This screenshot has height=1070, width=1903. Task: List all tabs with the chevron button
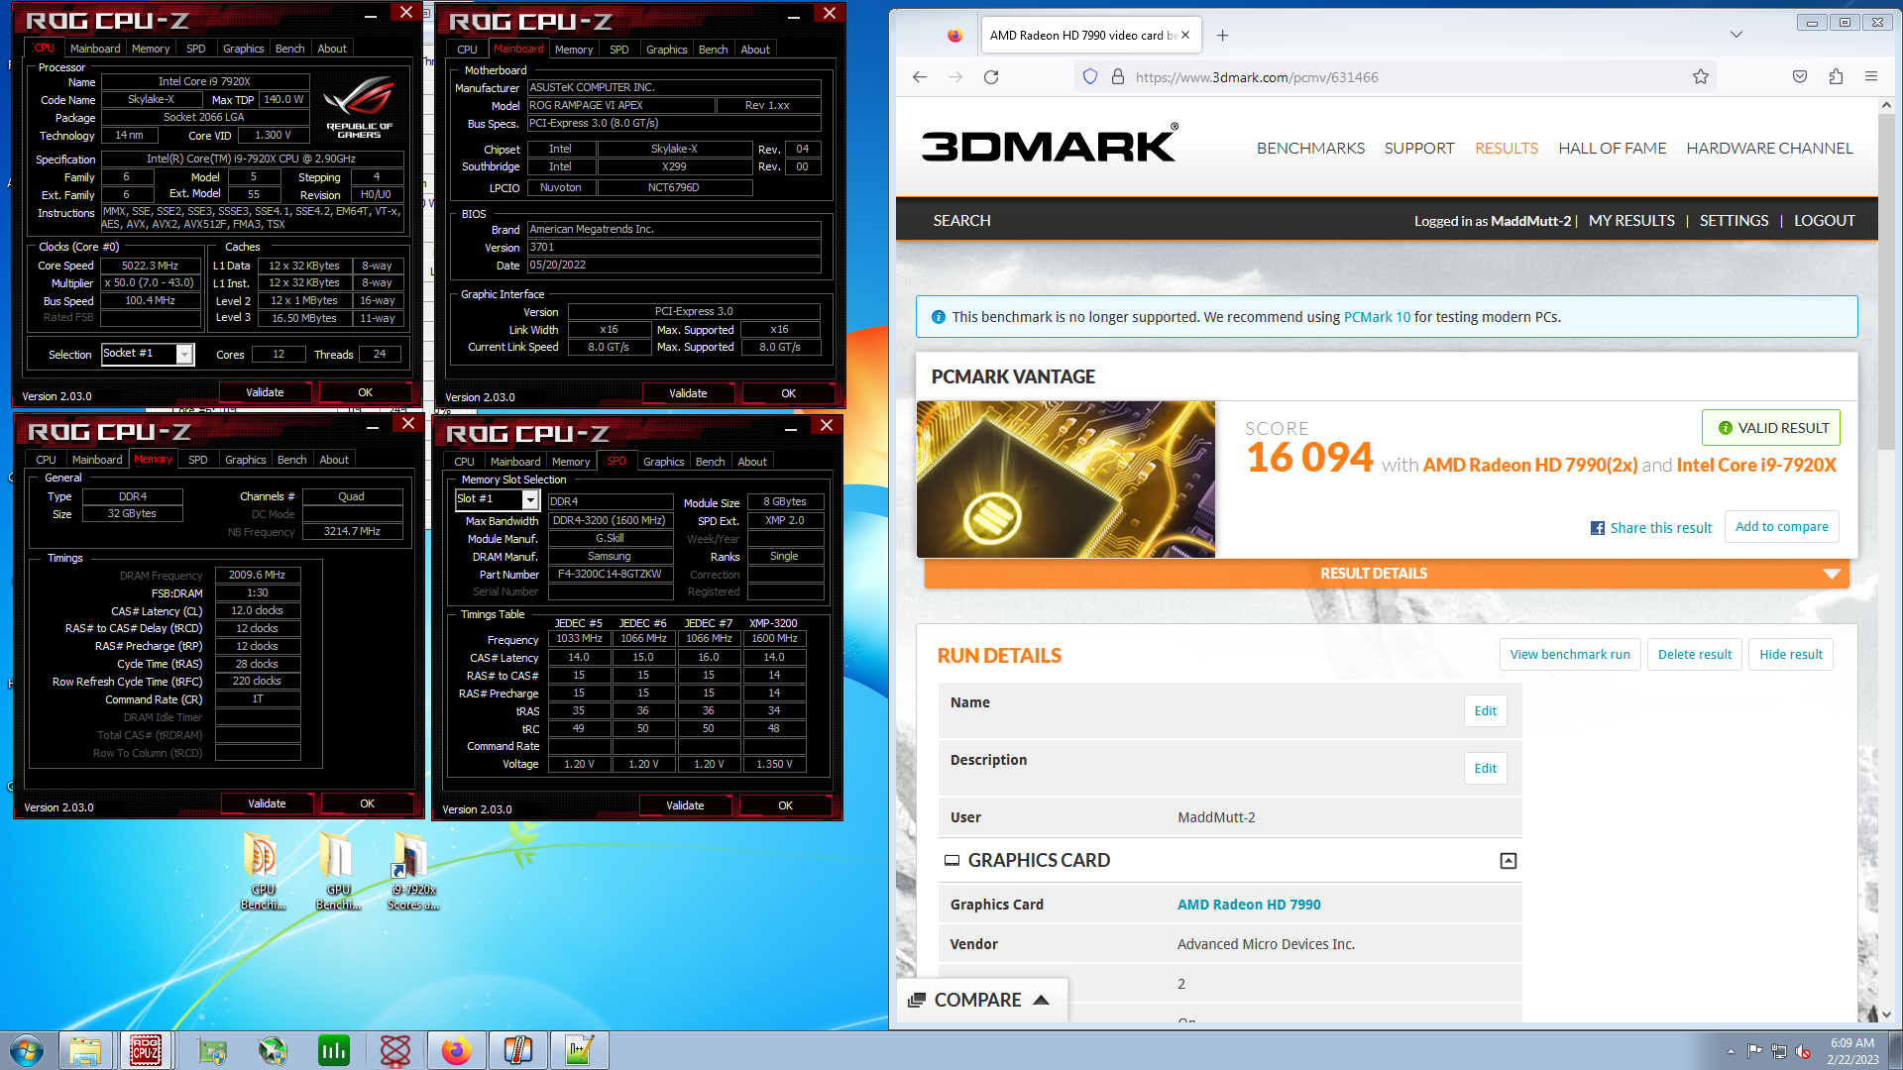click(x=1736, y=35)
